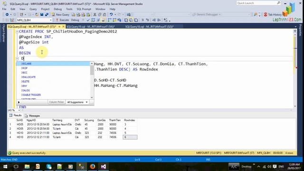
Task: Click the Parse checkmark icon
Action: [88, 20]
